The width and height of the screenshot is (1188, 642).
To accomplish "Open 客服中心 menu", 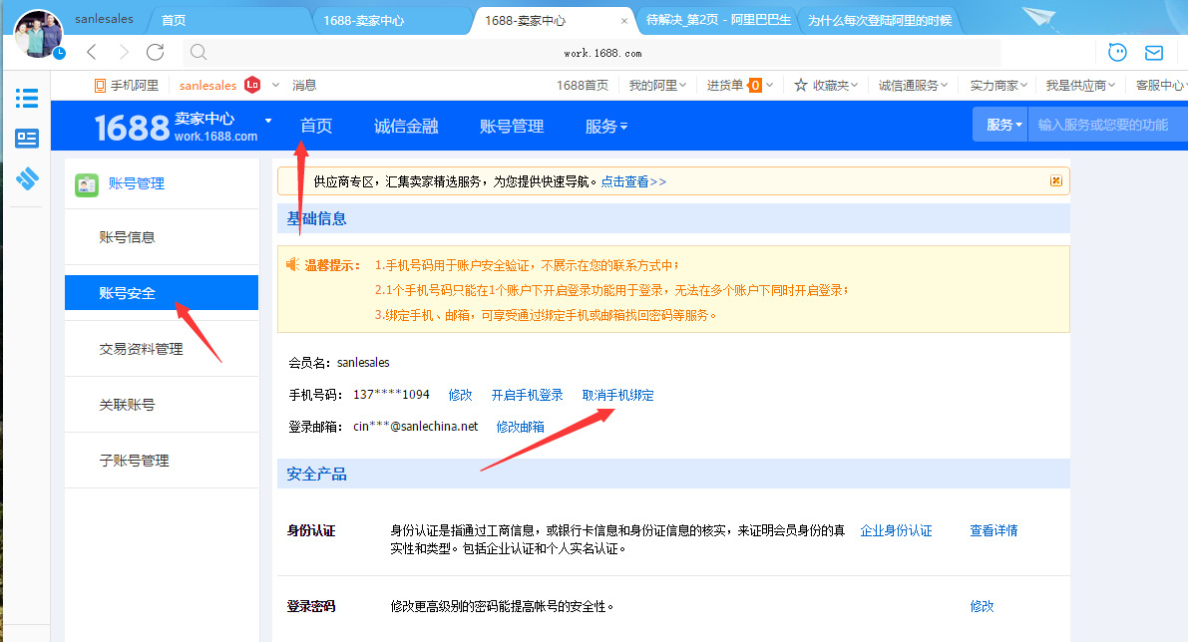I will coord(1160,86).
